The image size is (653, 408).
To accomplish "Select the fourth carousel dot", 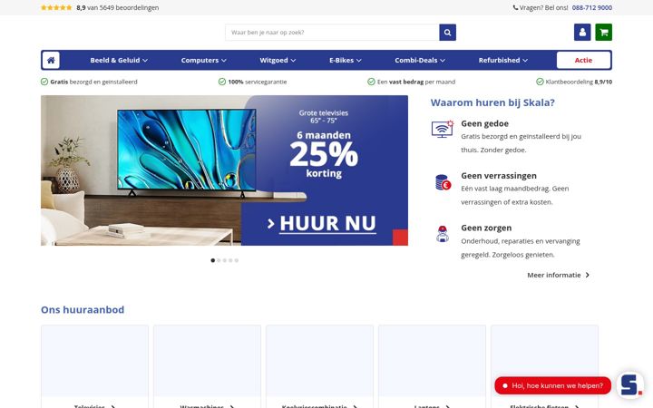I will click(230, 260).
